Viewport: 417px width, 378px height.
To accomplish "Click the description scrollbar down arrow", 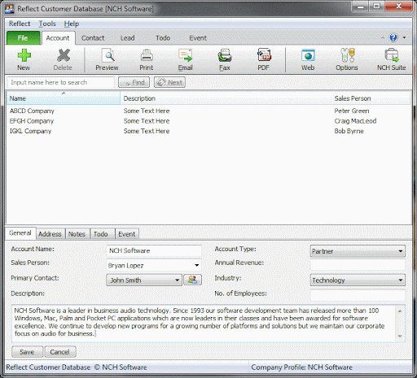I will point(400,337).
